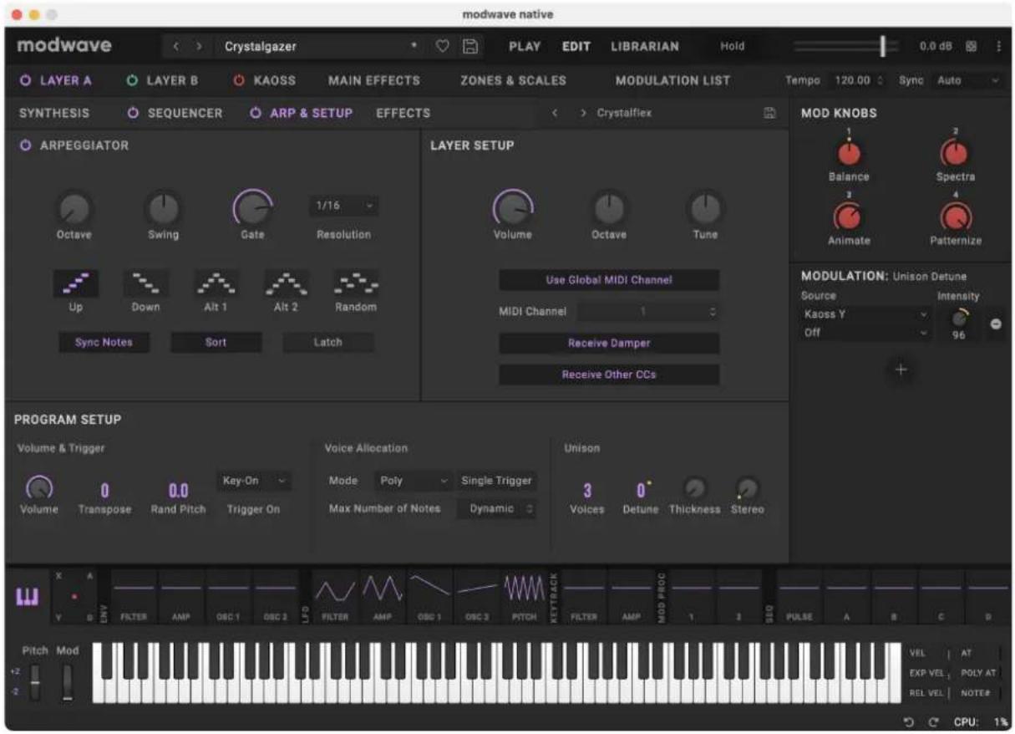Screen dimensions: 1015x734
Task: Add a new modulation with plus icon
Action: tap(901, 370)
